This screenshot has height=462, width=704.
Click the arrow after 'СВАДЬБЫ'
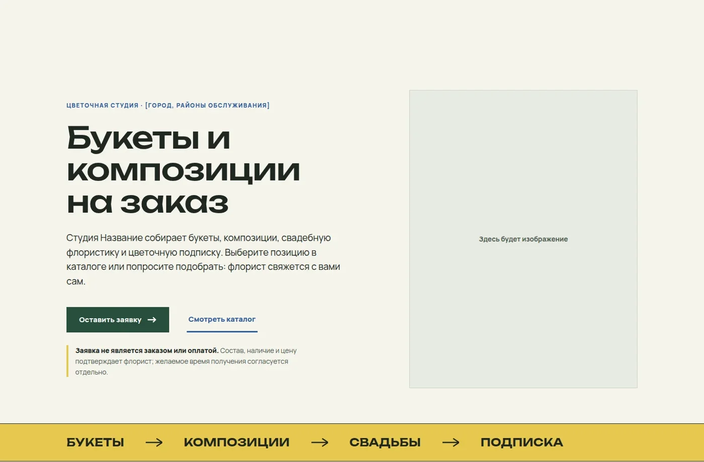[451, 442]
